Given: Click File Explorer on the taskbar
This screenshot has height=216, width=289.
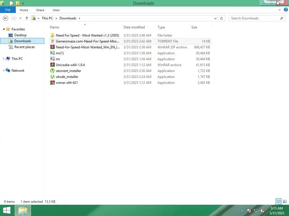Looking at the screenshot, I should point(23,210).
